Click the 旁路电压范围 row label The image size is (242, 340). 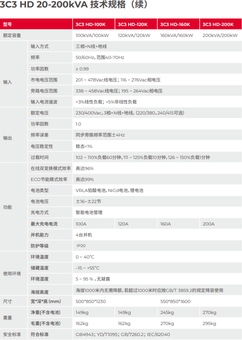tap(44, 91)
